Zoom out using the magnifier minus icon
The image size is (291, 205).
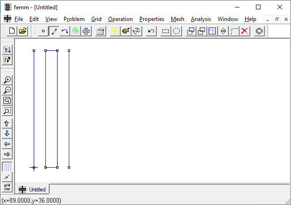pyautogui.click(x=7, y=90)
